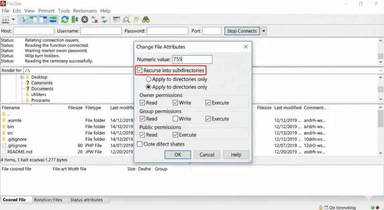Click the message log scroll-down arrow
Image resolution: width=384 pixels, height=210 pixels.
point(380,62)
